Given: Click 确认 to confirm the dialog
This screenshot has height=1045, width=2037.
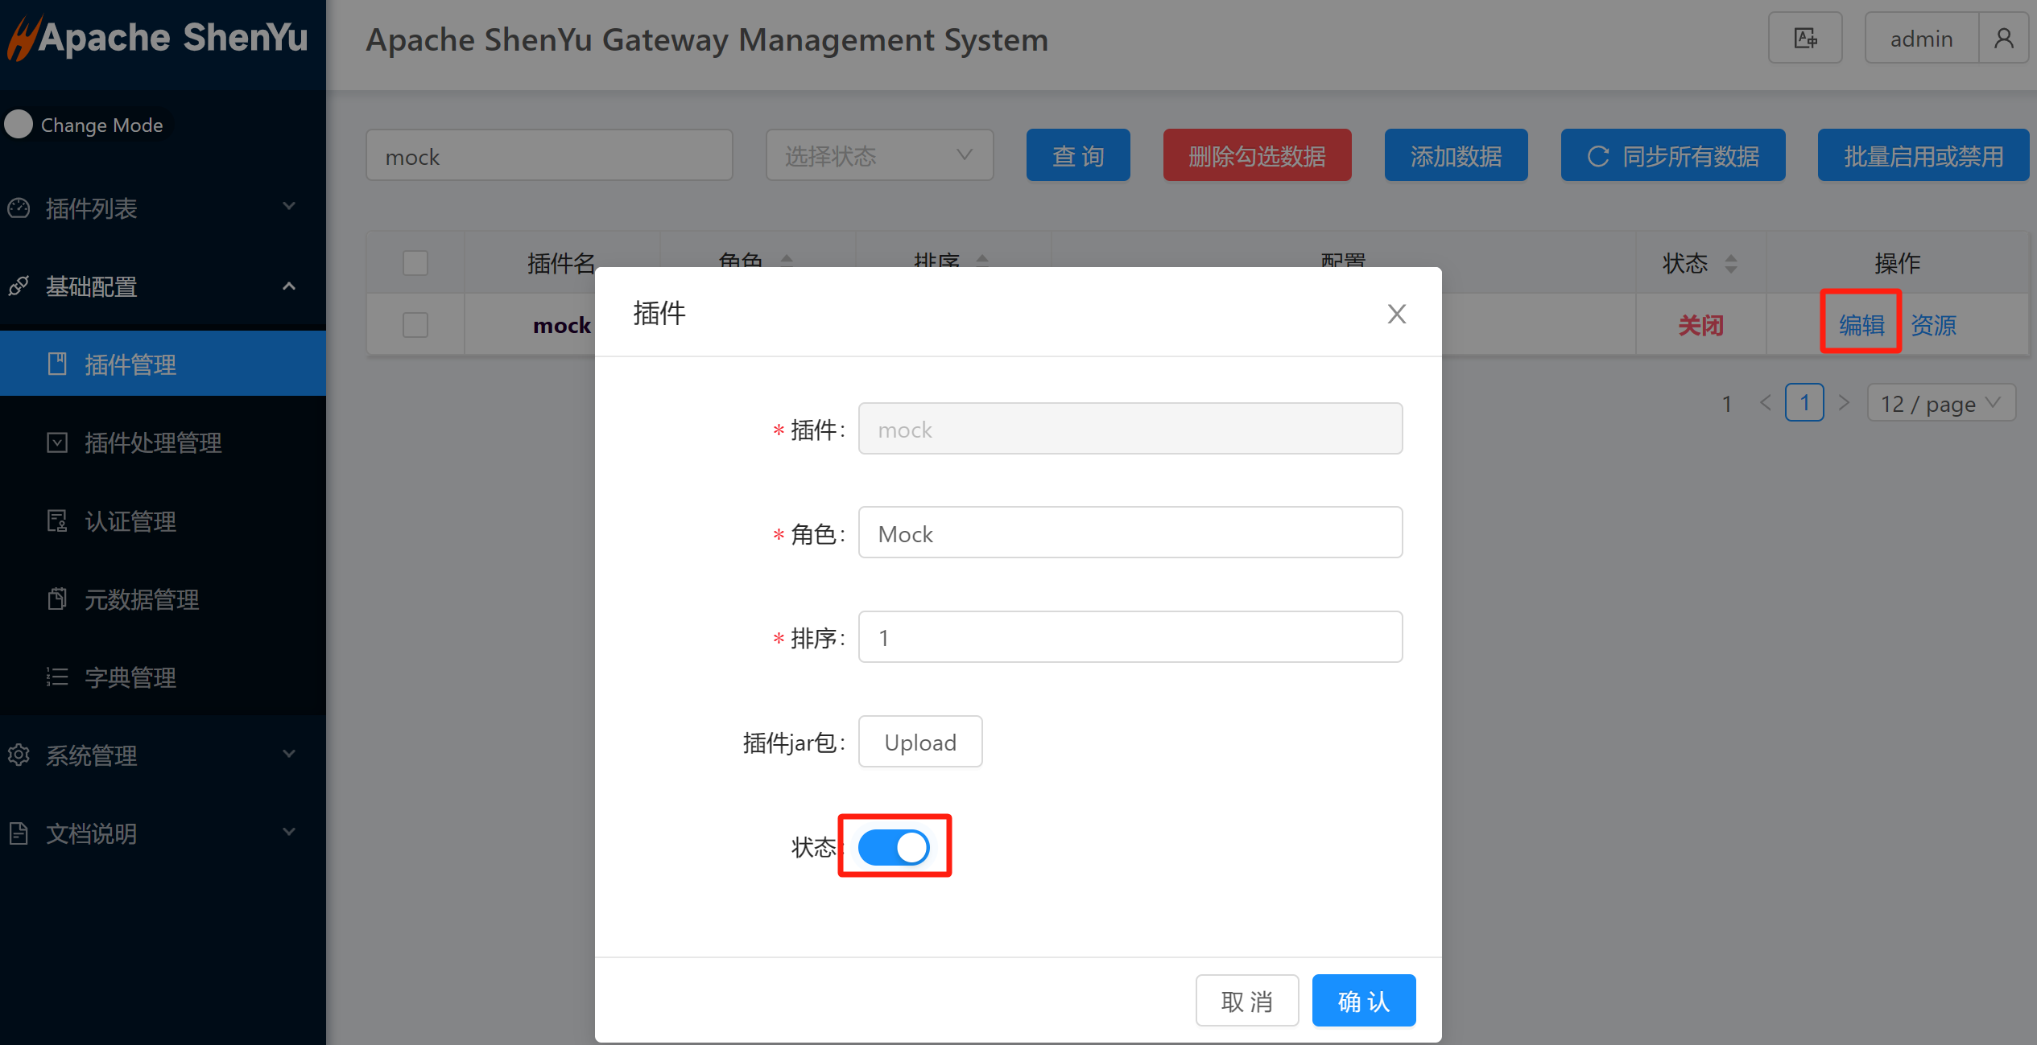Looking at the screenshot, I should (x=1364, y=1001).
